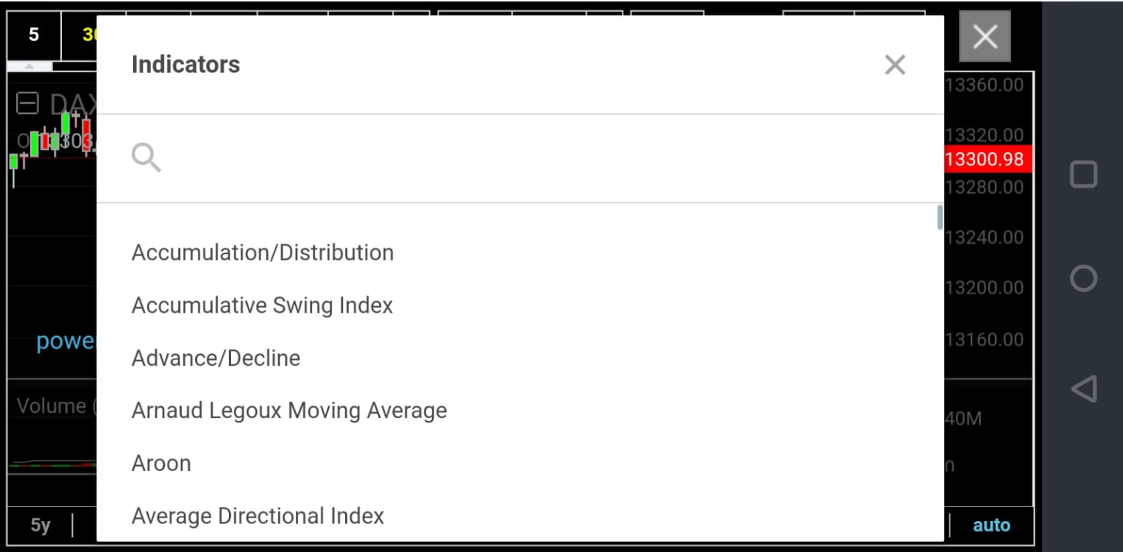Screen dimensions: 1123x552
Task: Tap the Android recent apps square icon
Action: pos(1083,174)
